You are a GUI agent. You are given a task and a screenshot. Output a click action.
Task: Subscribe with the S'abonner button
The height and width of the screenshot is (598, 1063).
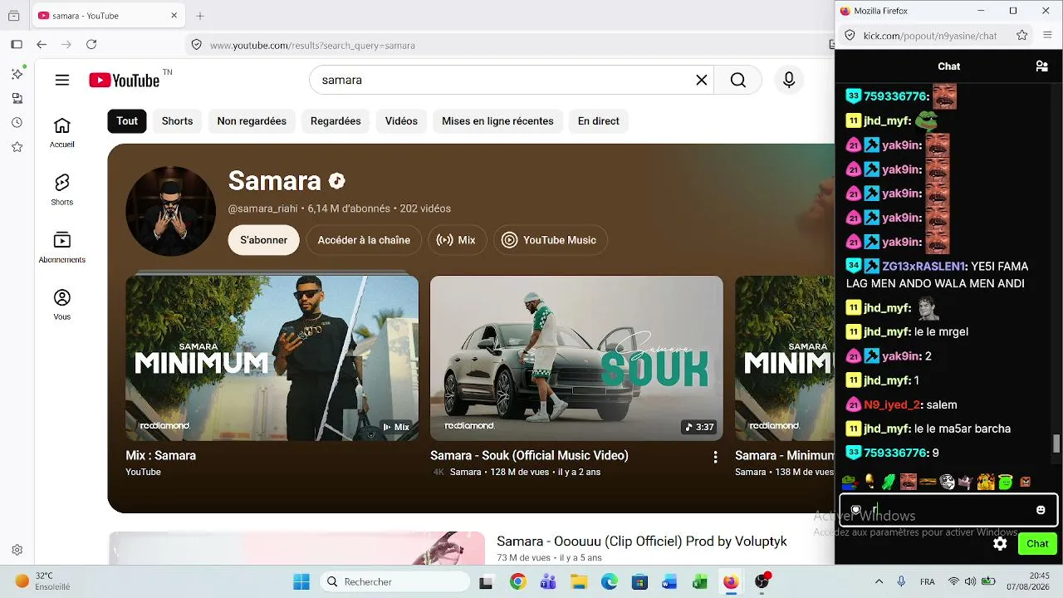(264, 240)
